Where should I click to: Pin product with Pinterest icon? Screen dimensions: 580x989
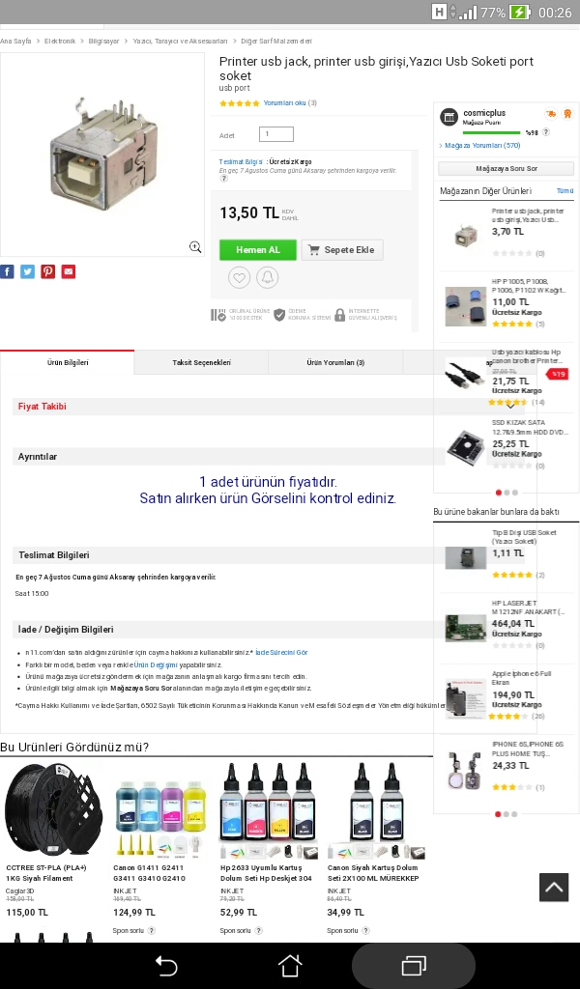48,271
